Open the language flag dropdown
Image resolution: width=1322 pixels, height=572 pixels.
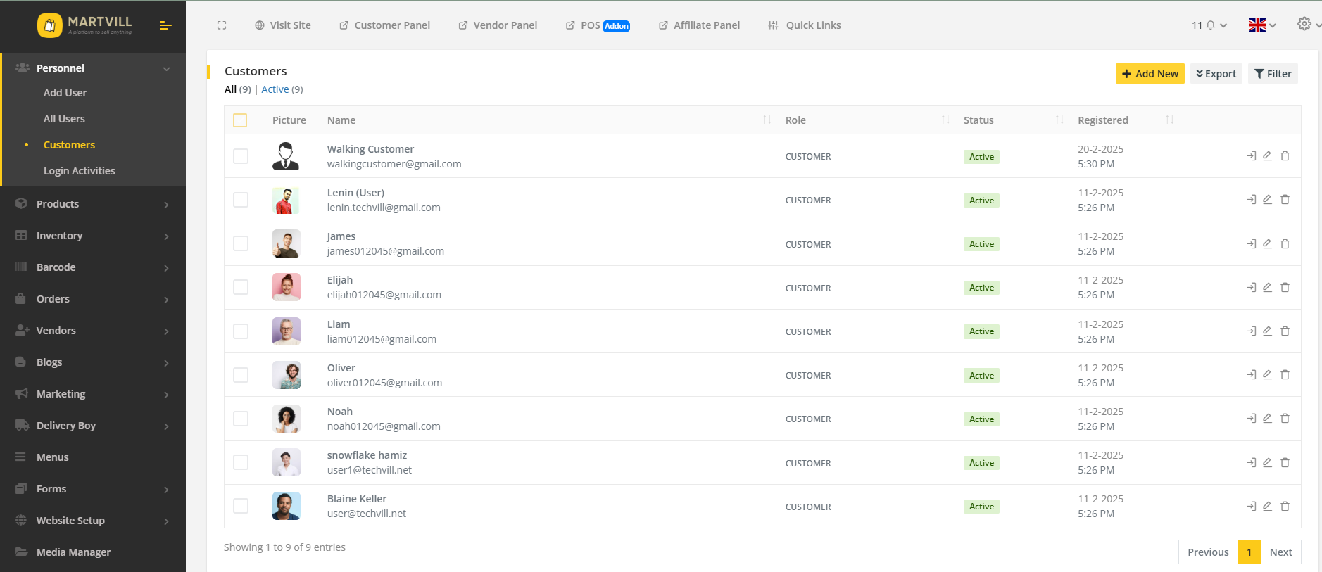[1261, 25]
